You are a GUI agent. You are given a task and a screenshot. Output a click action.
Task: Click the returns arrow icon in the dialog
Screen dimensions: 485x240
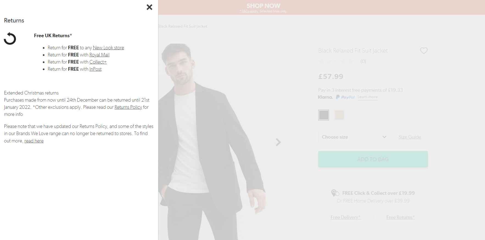pos(10,38)
